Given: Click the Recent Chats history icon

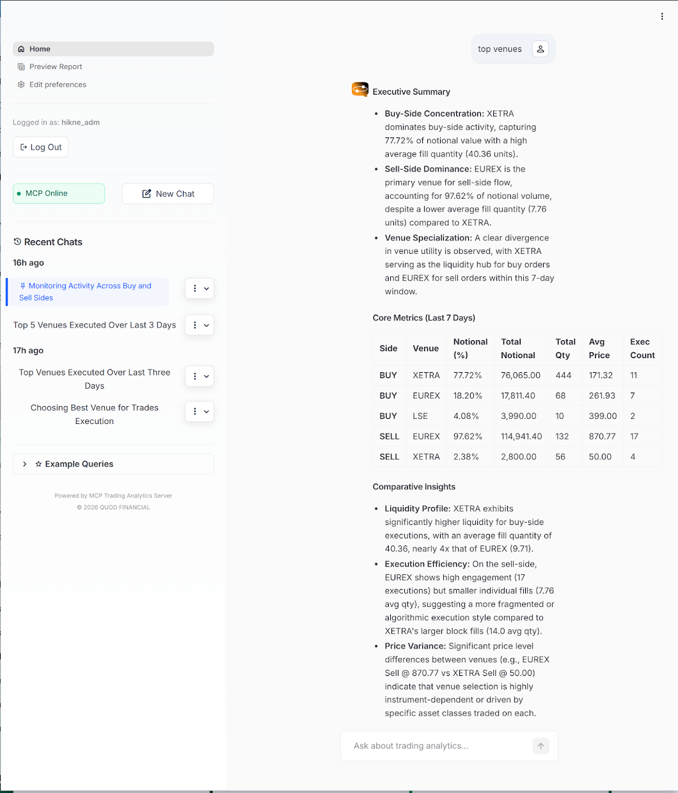Looking at the screenshot, I should pos(17,242).
